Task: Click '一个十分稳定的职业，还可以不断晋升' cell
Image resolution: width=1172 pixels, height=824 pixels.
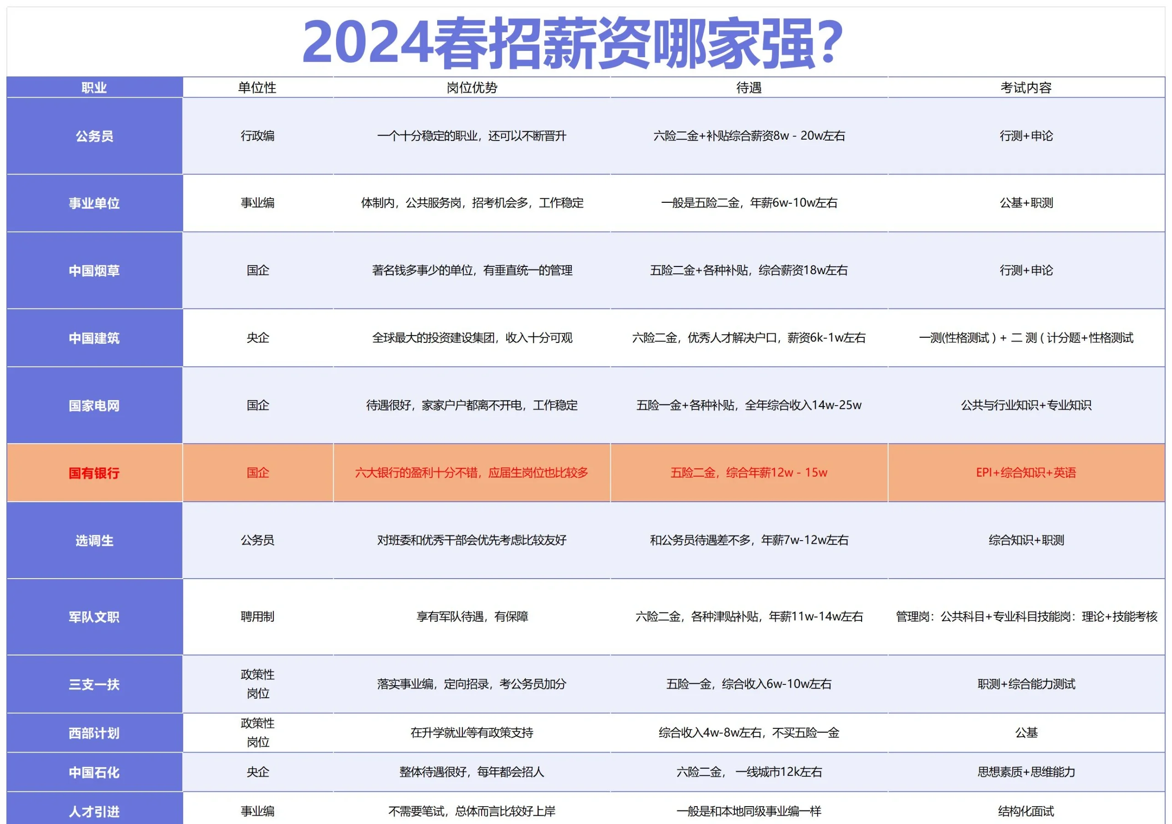Action: (472, 136)
